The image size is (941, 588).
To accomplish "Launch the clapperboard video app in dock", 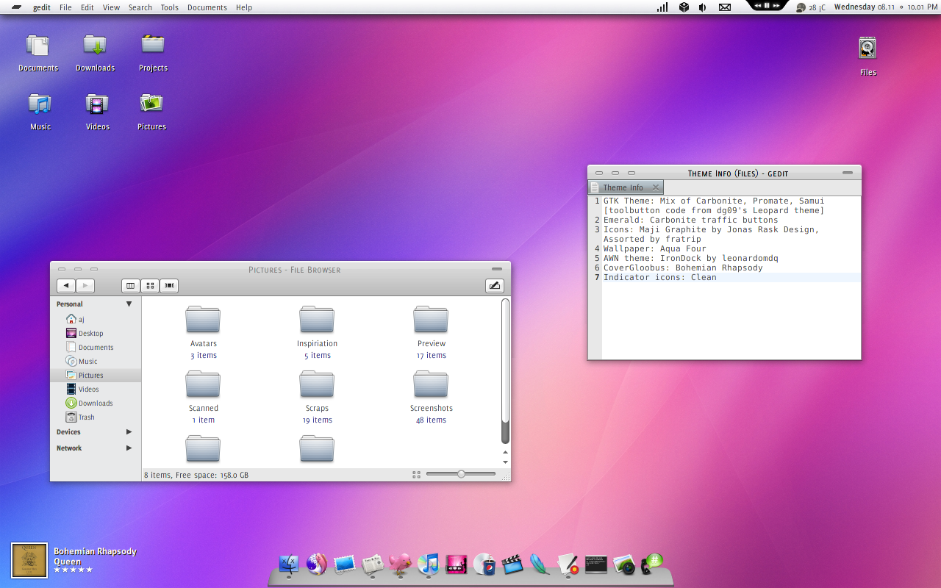I will [512, 564].
